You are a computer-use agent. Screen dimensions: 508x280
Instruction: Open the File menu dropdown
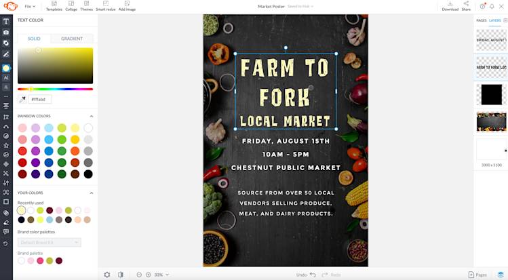click(x=30, y=6)
